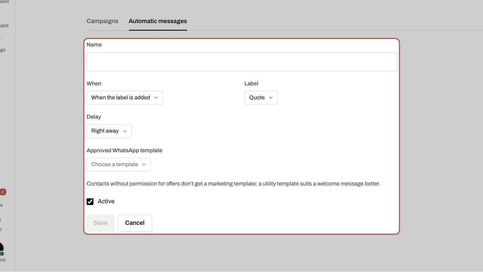483x272 pixels.
Task: Open the "Right away" delay dropdown
Action: click(x=109, y=131)
